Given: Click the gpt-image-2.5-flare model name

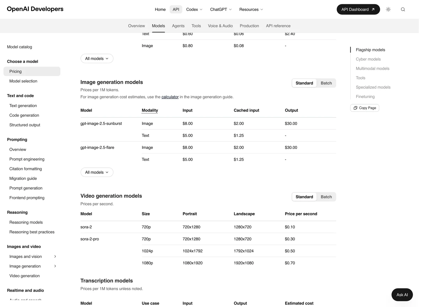Looking at the screenshot, I should click(97, 147).
